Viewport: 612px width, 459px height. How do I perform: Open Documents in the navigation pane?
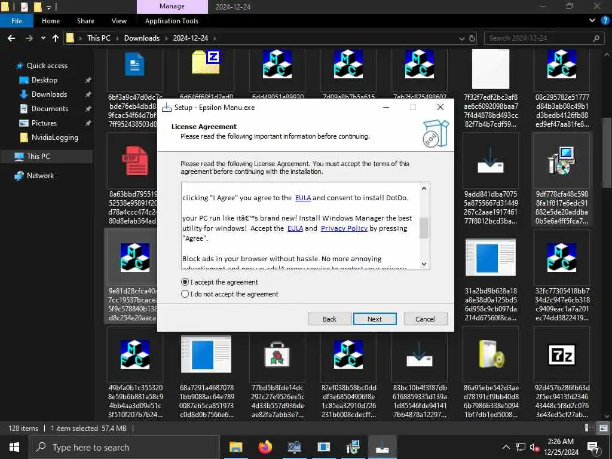[x=50, y=109]
